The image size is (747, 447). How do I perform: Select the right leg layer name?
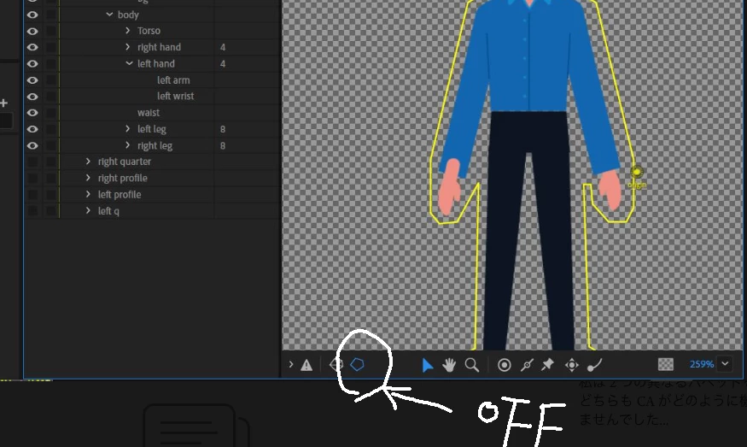click(x=155, y=145)
